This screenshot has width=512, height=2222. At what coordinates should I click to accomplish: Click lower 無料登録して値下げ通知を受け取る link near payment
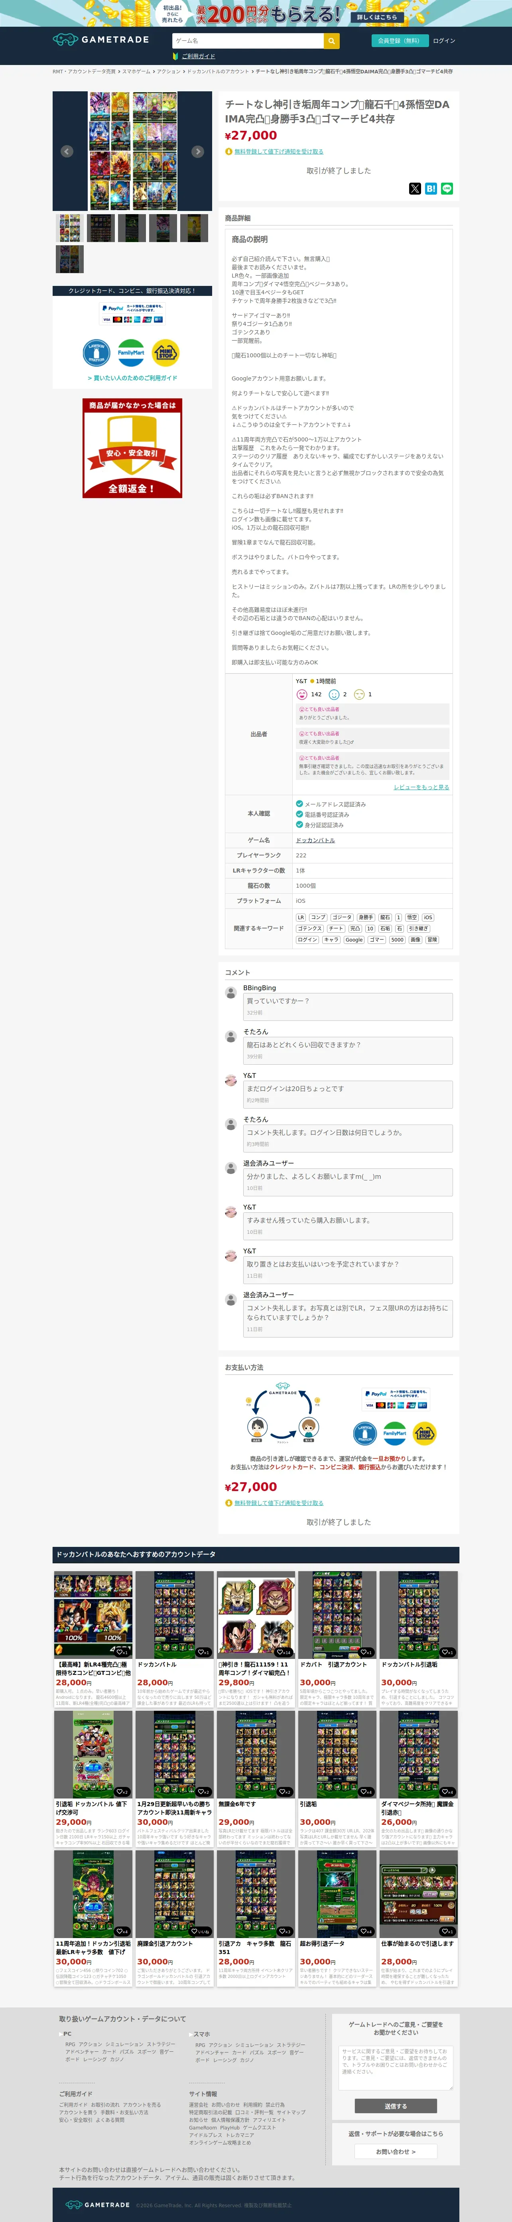(278, 1503)
